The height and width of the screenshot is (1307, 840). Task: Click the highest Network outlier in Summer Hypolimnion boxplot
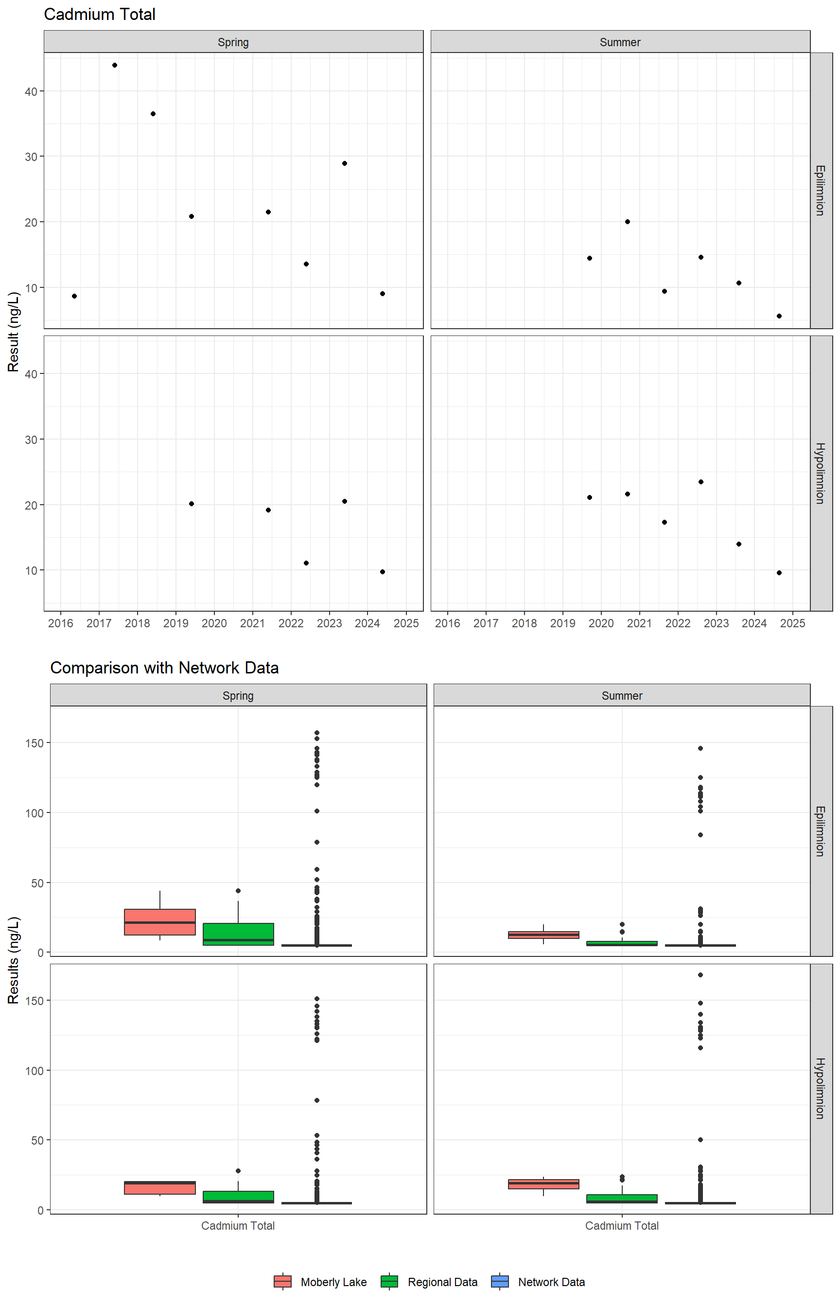click(x=700, y=975)
